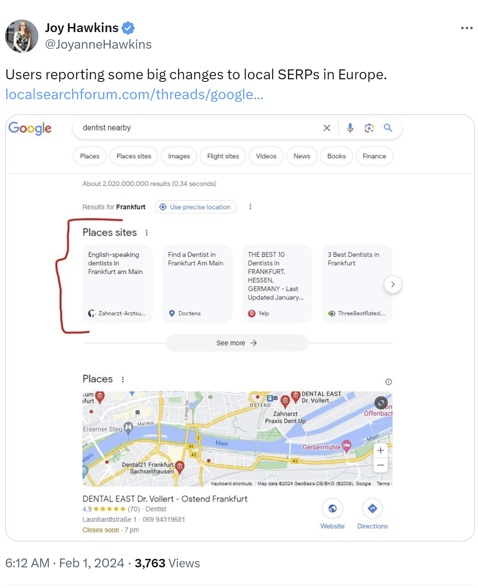478x588 pixels.
Task: Click the Use precise location button
Action: (x=195, y=207)
